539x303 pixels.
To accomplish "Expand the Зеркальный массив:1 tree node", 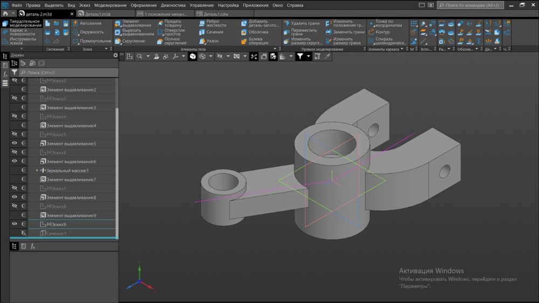I will pos(37,170).
